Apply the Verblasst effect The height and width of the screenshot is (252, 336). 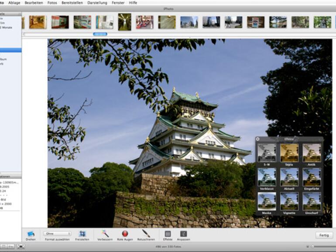click(x=267, y=177)
